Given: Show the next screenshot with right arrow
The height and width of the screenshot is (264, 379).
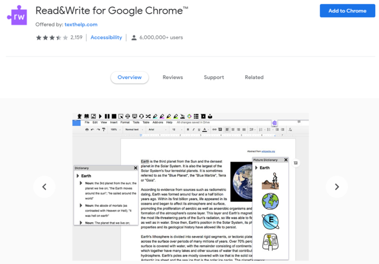Looking at the screenshot, I should click(x=337, y=187).
